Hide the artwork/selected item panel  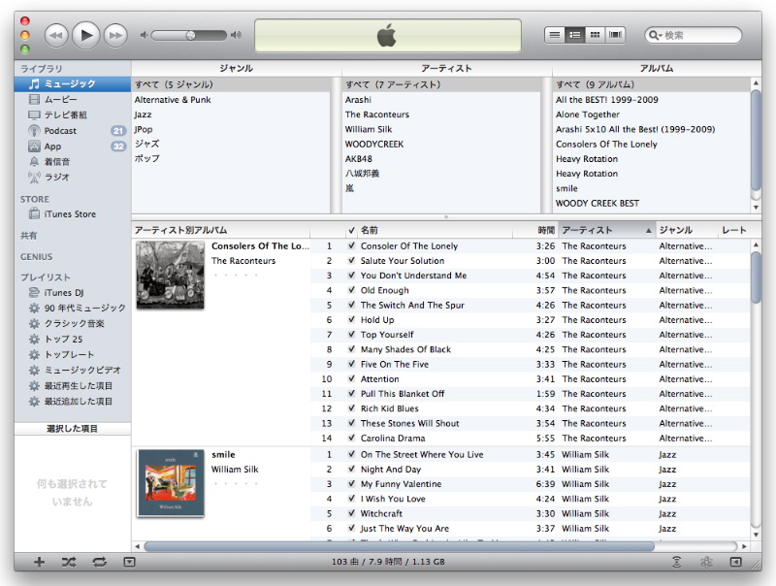[129, 562]
